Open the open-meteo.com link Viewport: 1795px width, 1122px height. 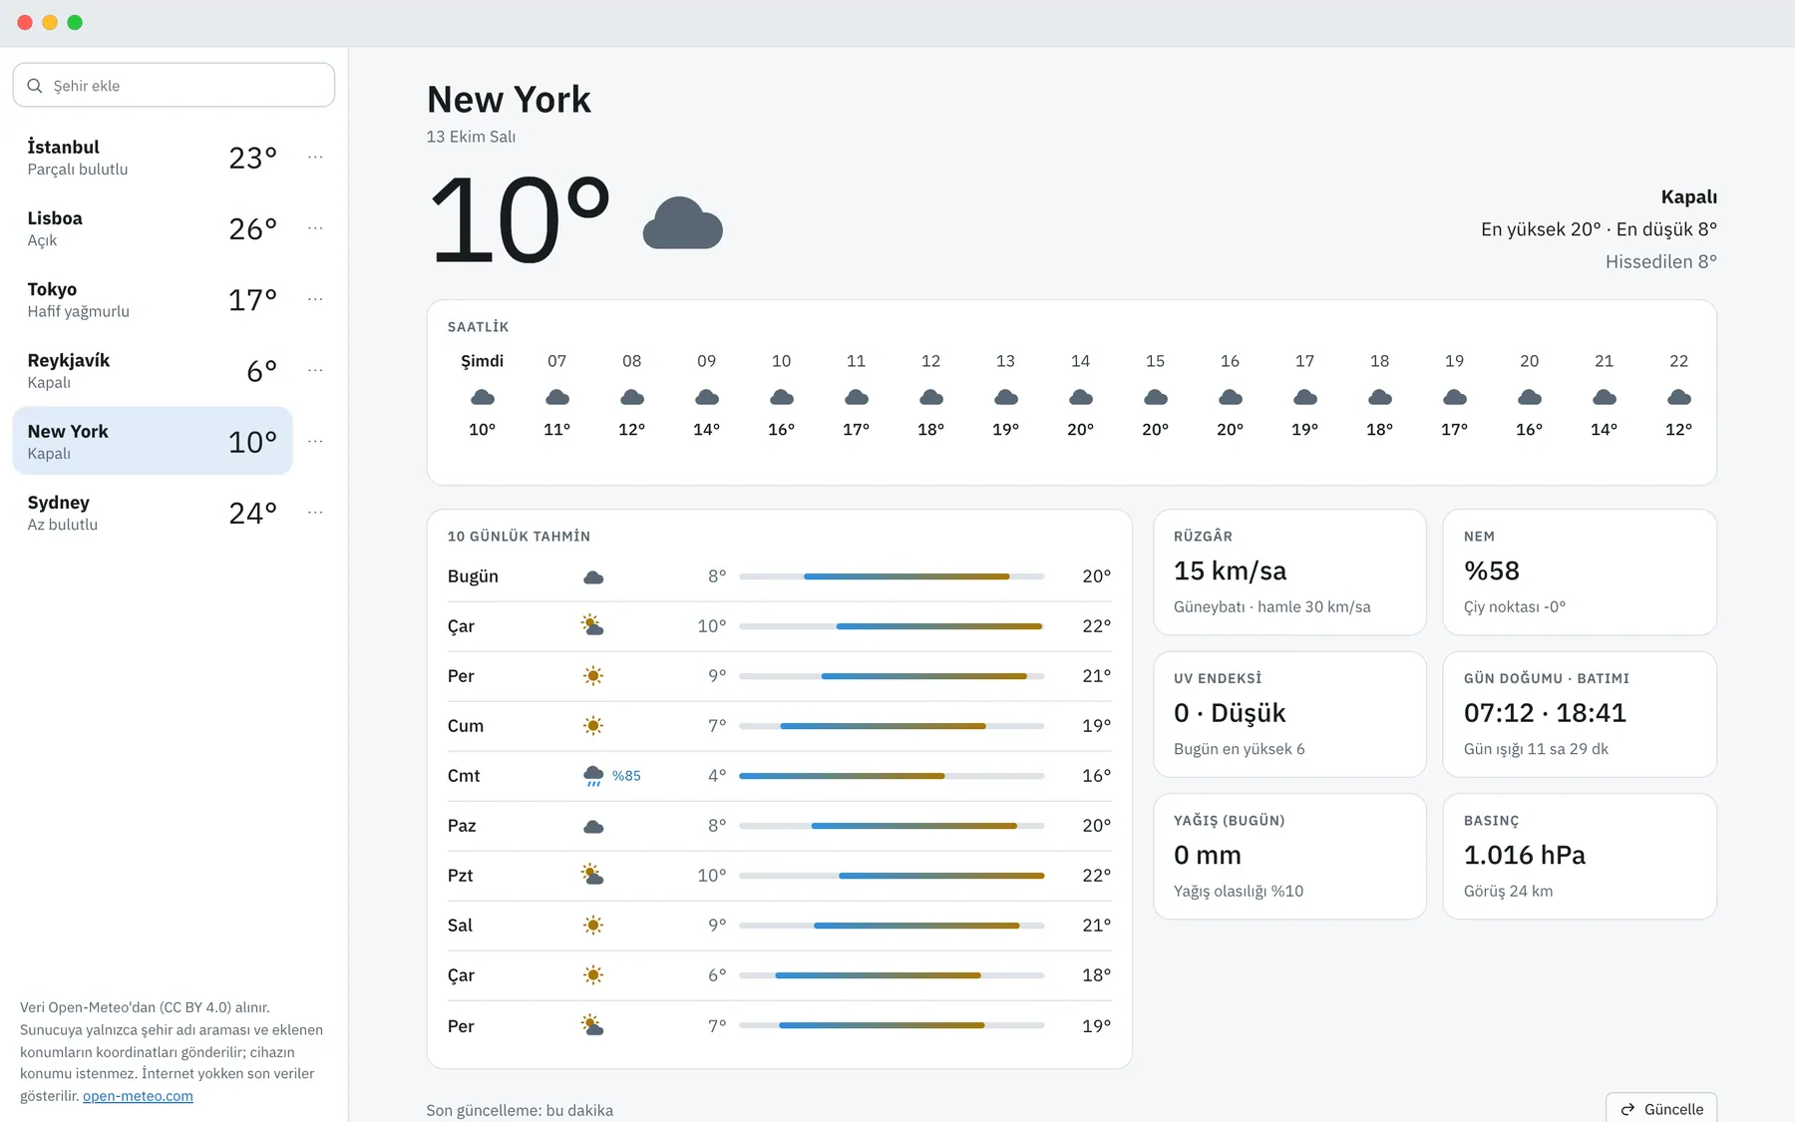tap(138, 1096)
